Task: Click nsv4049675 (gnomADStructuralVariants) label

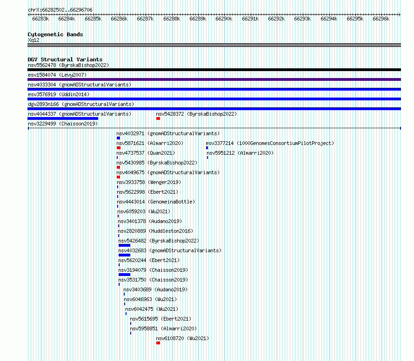Action: pyautogui.click(x=168, y=172)
